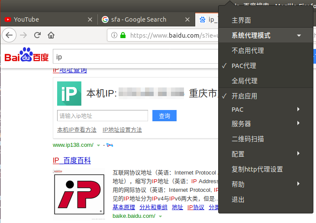
Task: Open 主界面 from the tray menu
Action: point(241,20)
